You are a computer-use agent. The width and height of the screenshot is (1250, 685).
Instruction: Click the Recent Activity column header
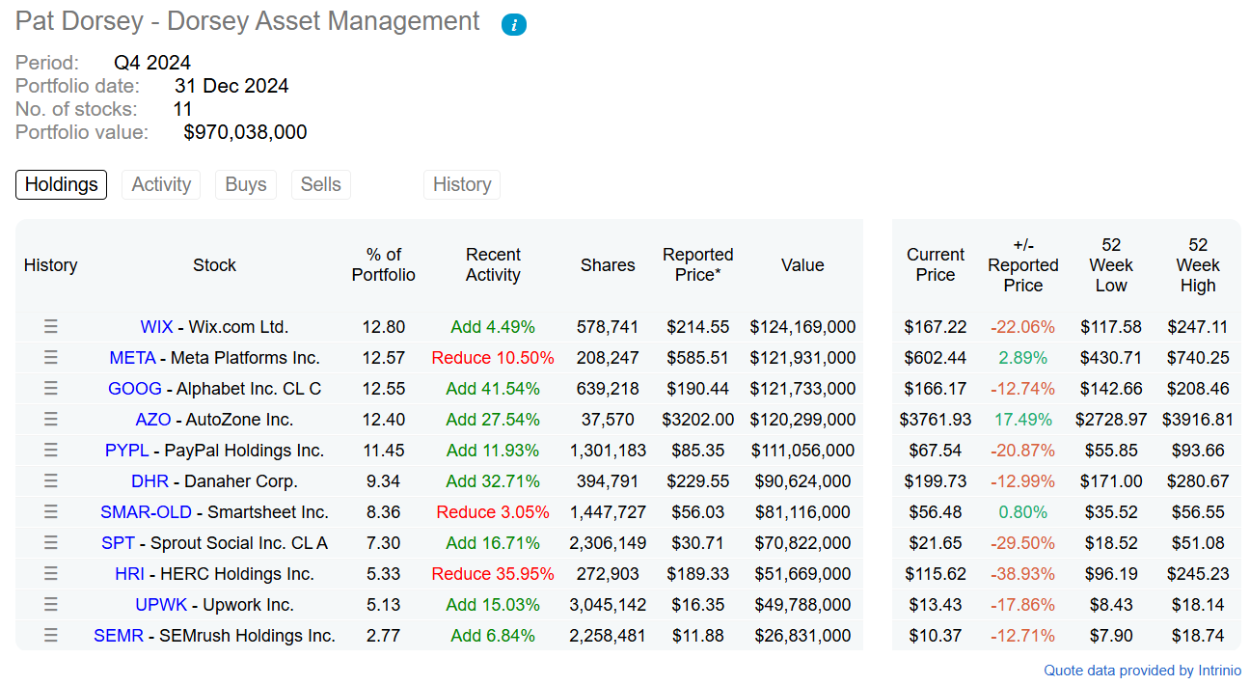coord(493,265)
